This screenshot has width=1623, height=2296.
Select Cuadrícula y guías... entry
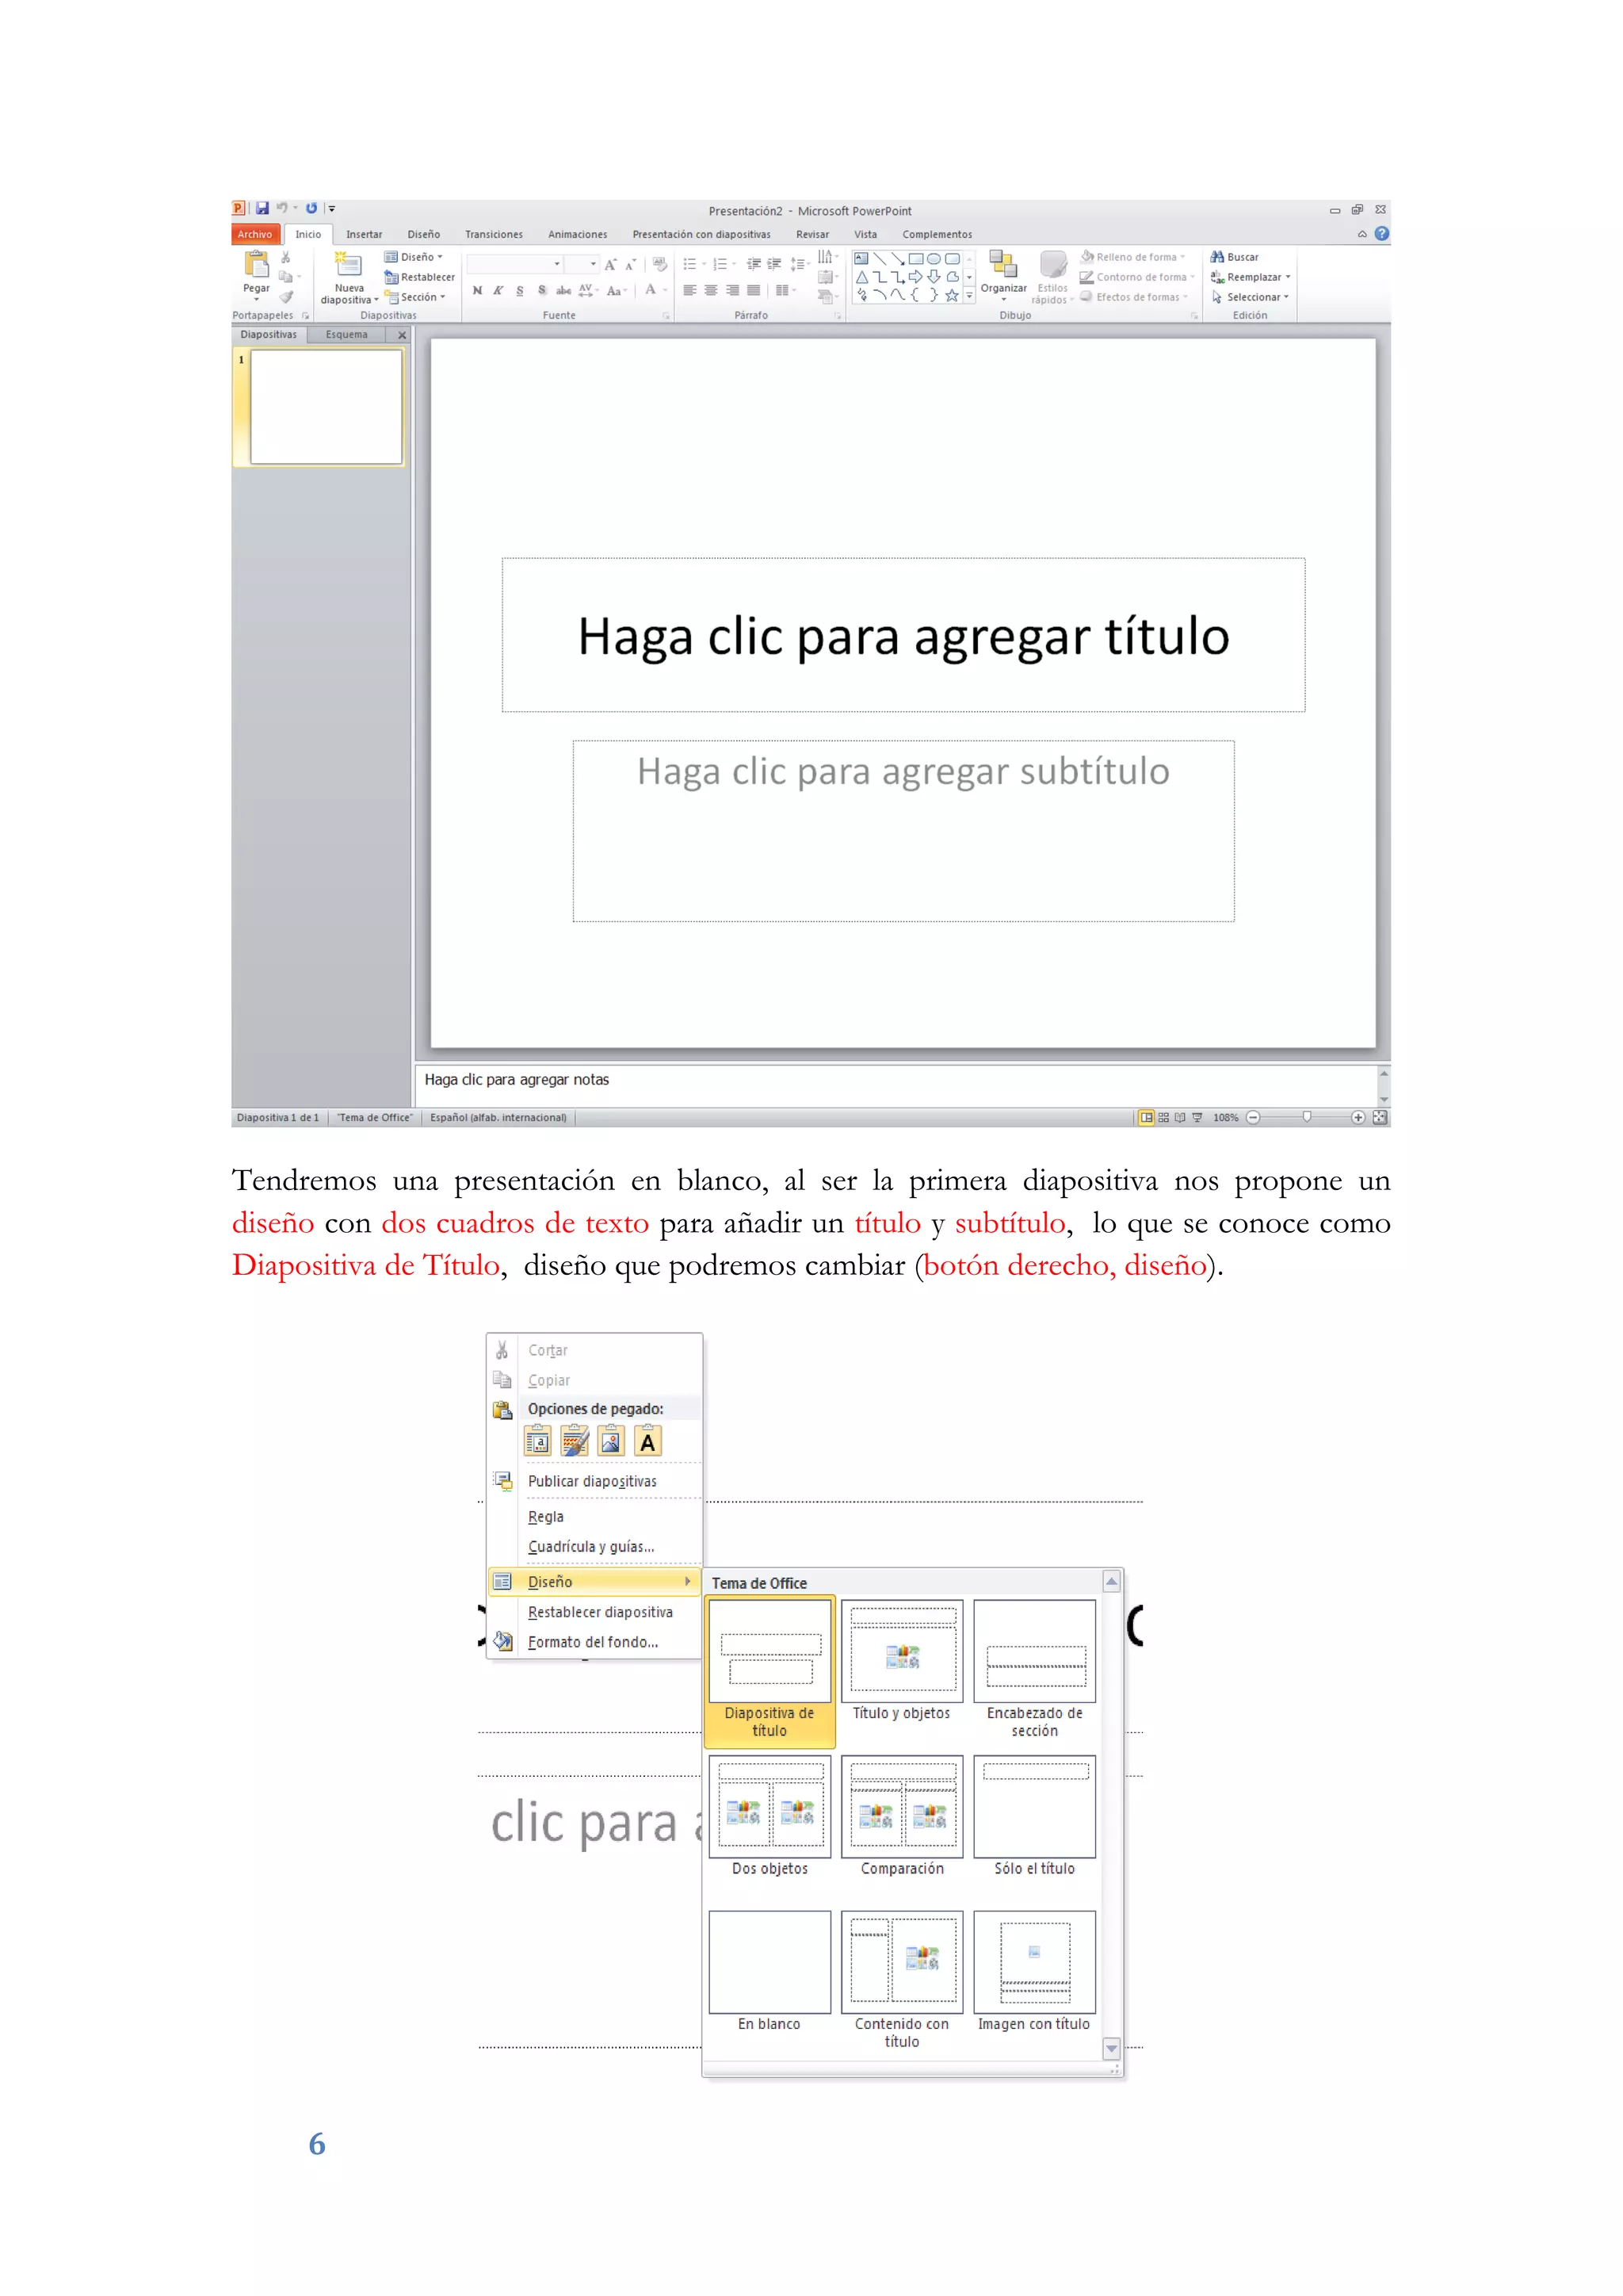pos(594,1546)
